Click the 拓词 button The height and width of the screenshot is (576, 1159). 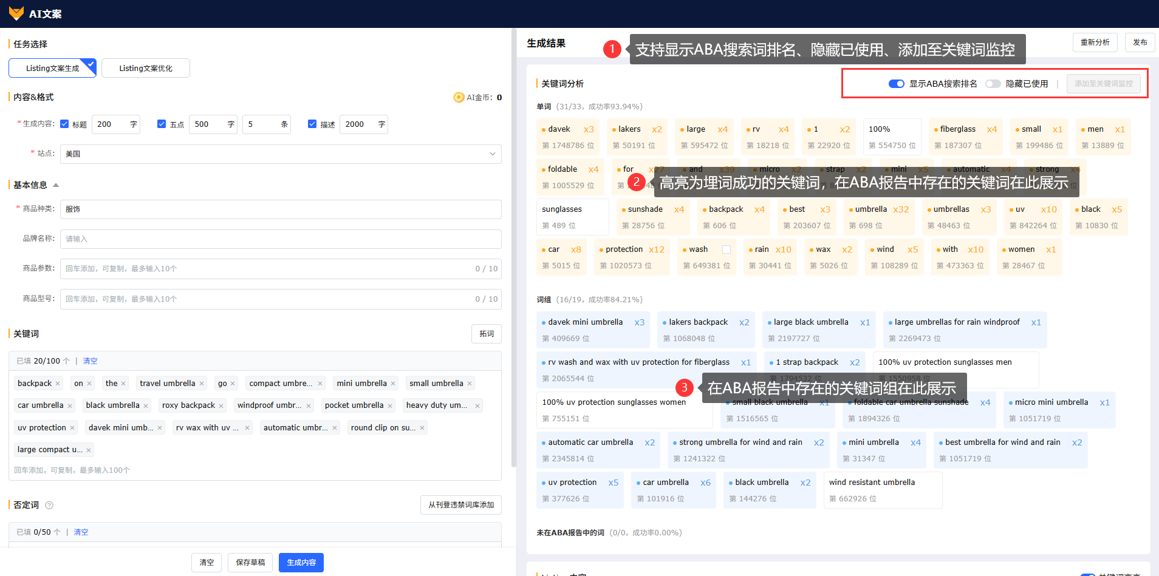point(487,334)
